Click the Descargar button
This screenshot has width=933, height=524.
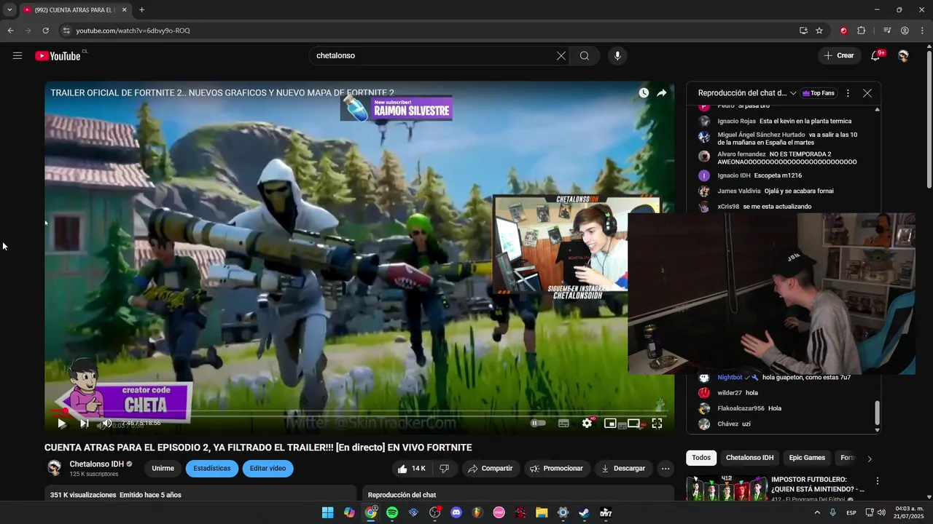[623, 469]
